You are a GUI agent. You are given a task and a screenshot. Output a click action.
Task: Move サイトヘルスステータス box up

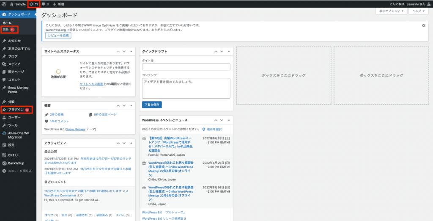(x=118, y=52)
